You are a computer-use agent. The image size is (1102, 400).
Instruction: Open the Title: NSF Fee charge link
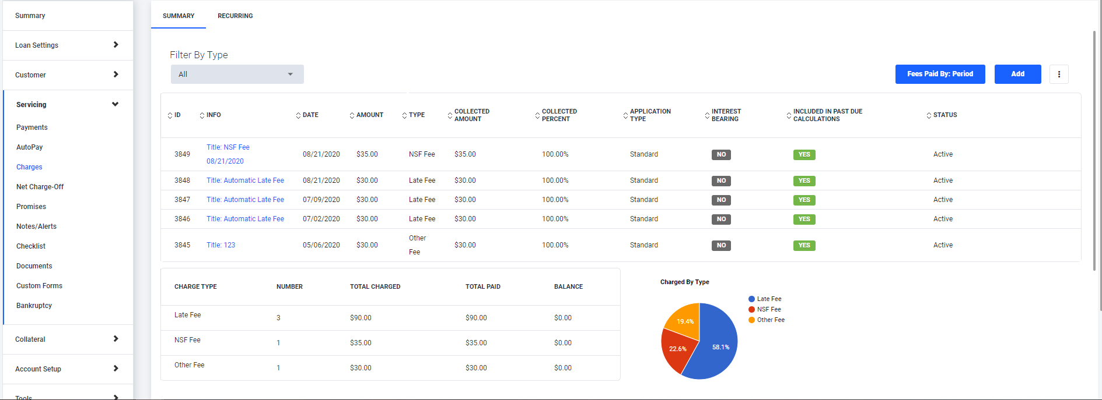coord(228,147)
